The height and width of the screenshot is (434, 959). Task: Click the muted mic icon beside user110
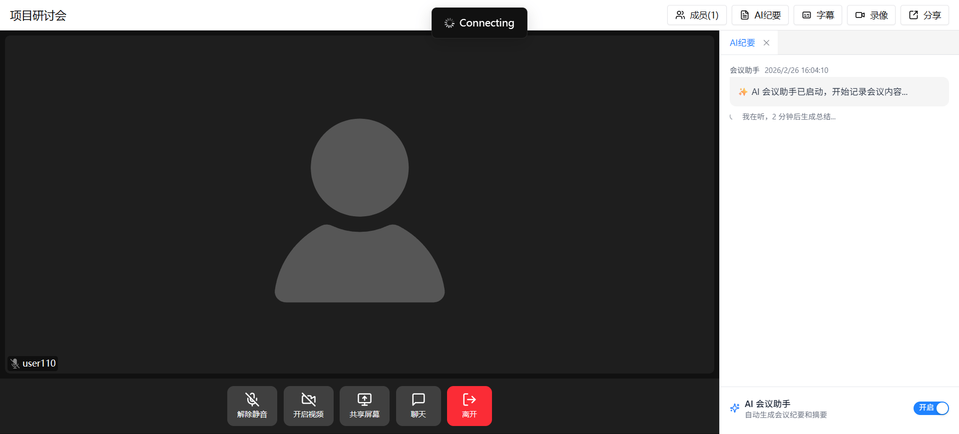(15, 364)
